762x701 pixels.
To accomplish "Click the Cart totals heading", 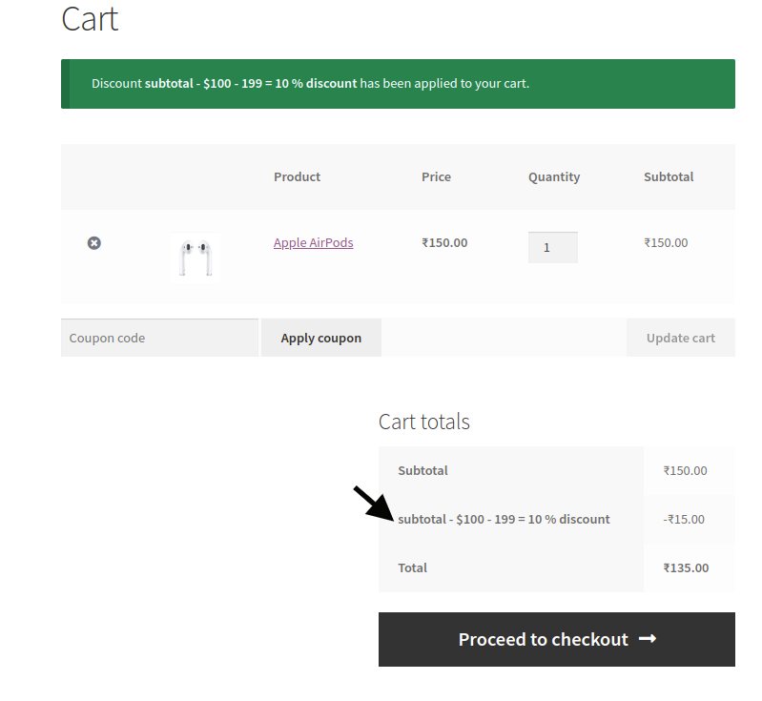I will click(424, 422).
